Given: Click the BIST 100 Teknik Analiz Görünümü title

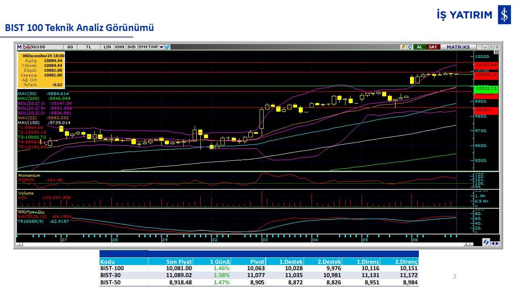Looking at the screenshot, I should 79,28.
